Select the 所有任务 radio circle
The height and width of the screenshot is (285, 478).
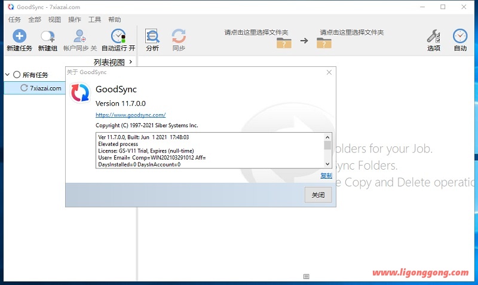(x=17, y=75)
